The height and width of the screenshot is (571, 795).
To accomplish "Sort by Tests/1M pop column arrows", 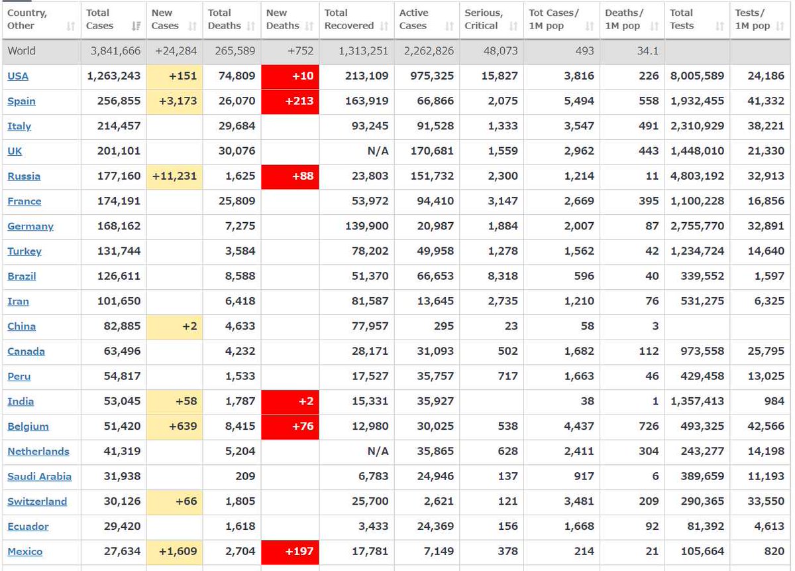I will 780,26.
